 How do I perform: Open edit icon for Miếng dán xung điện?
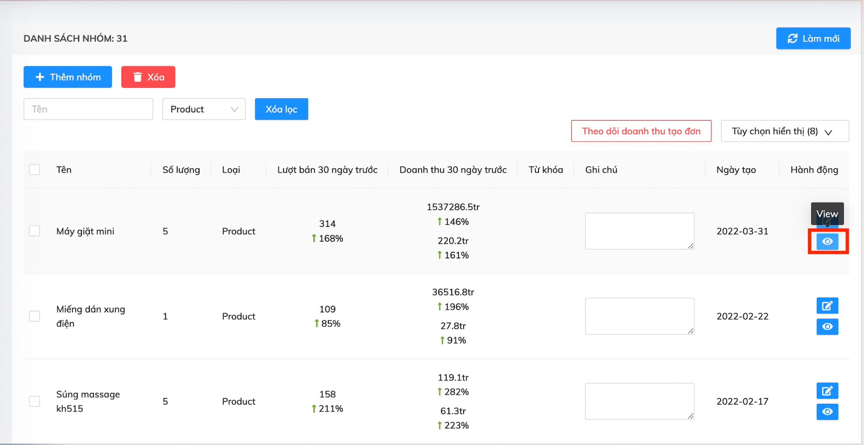click(x=827, y=306)
